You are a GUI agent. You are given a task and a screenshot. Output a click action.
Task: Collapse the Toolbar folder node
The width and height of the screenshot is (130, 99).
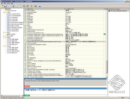(4, 46)
